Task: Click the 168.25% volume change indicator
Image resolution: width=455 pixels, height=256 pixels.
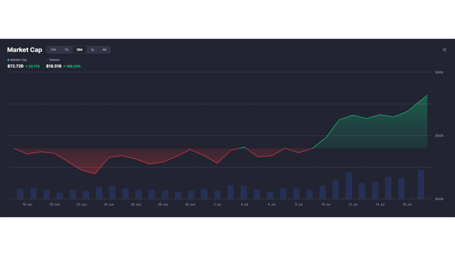Action: [x=72, y=67]
